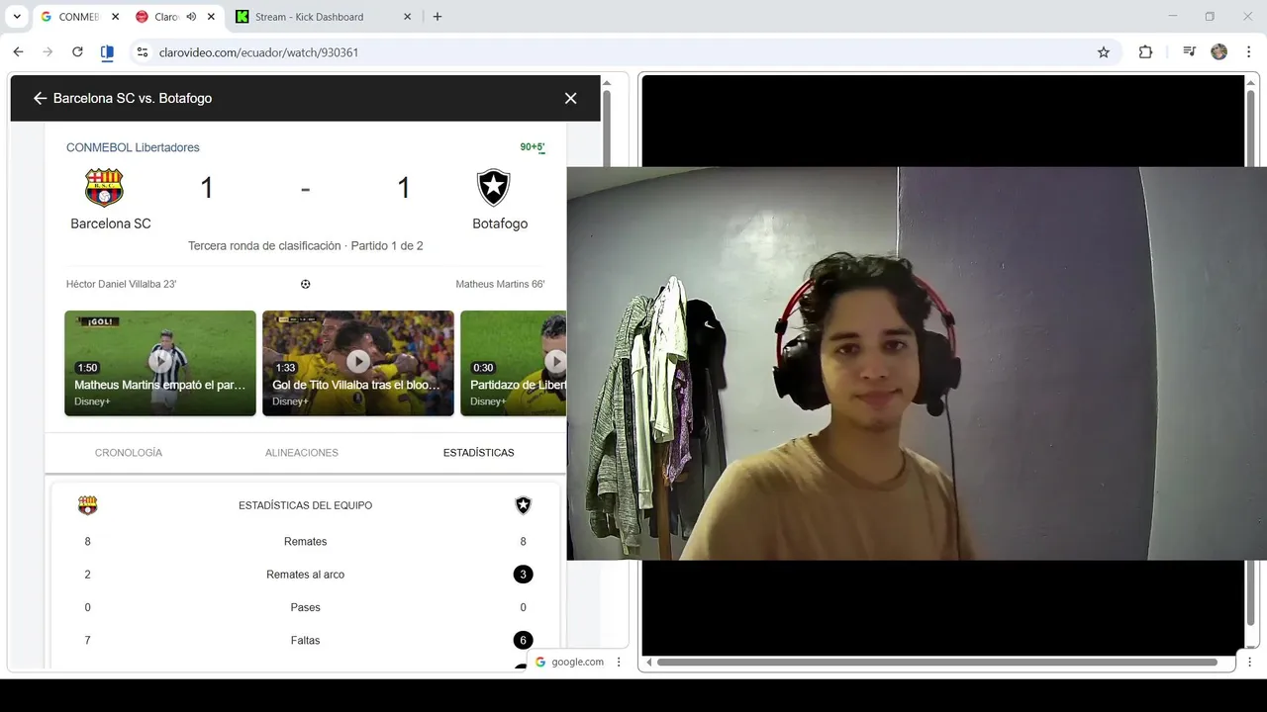Open a new browser tab
This screenshot has width=1267, height=712.
438,17
